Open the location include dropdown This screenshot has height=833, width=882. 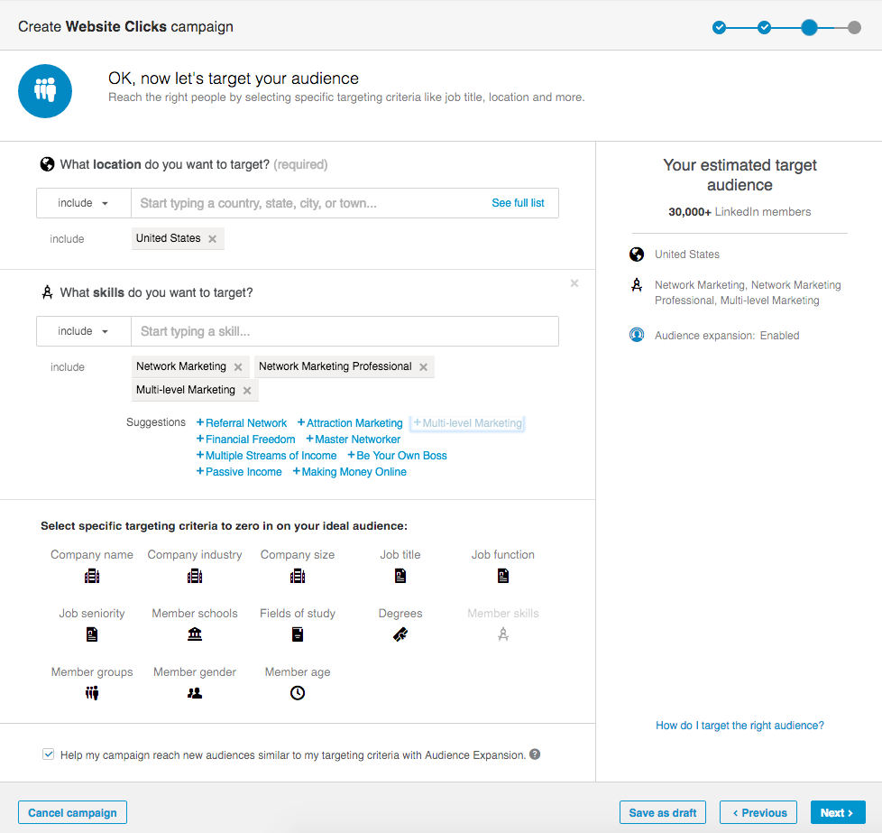(x=83, y=203)
